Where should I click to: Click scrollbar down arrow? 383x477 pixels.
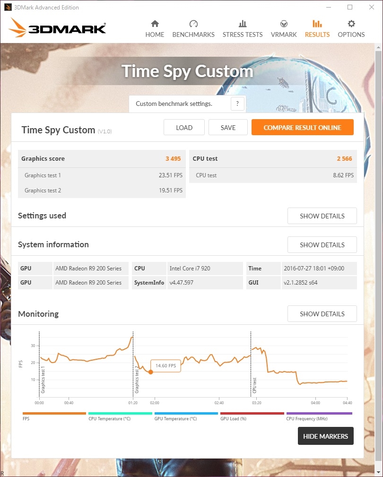(378, 472)
